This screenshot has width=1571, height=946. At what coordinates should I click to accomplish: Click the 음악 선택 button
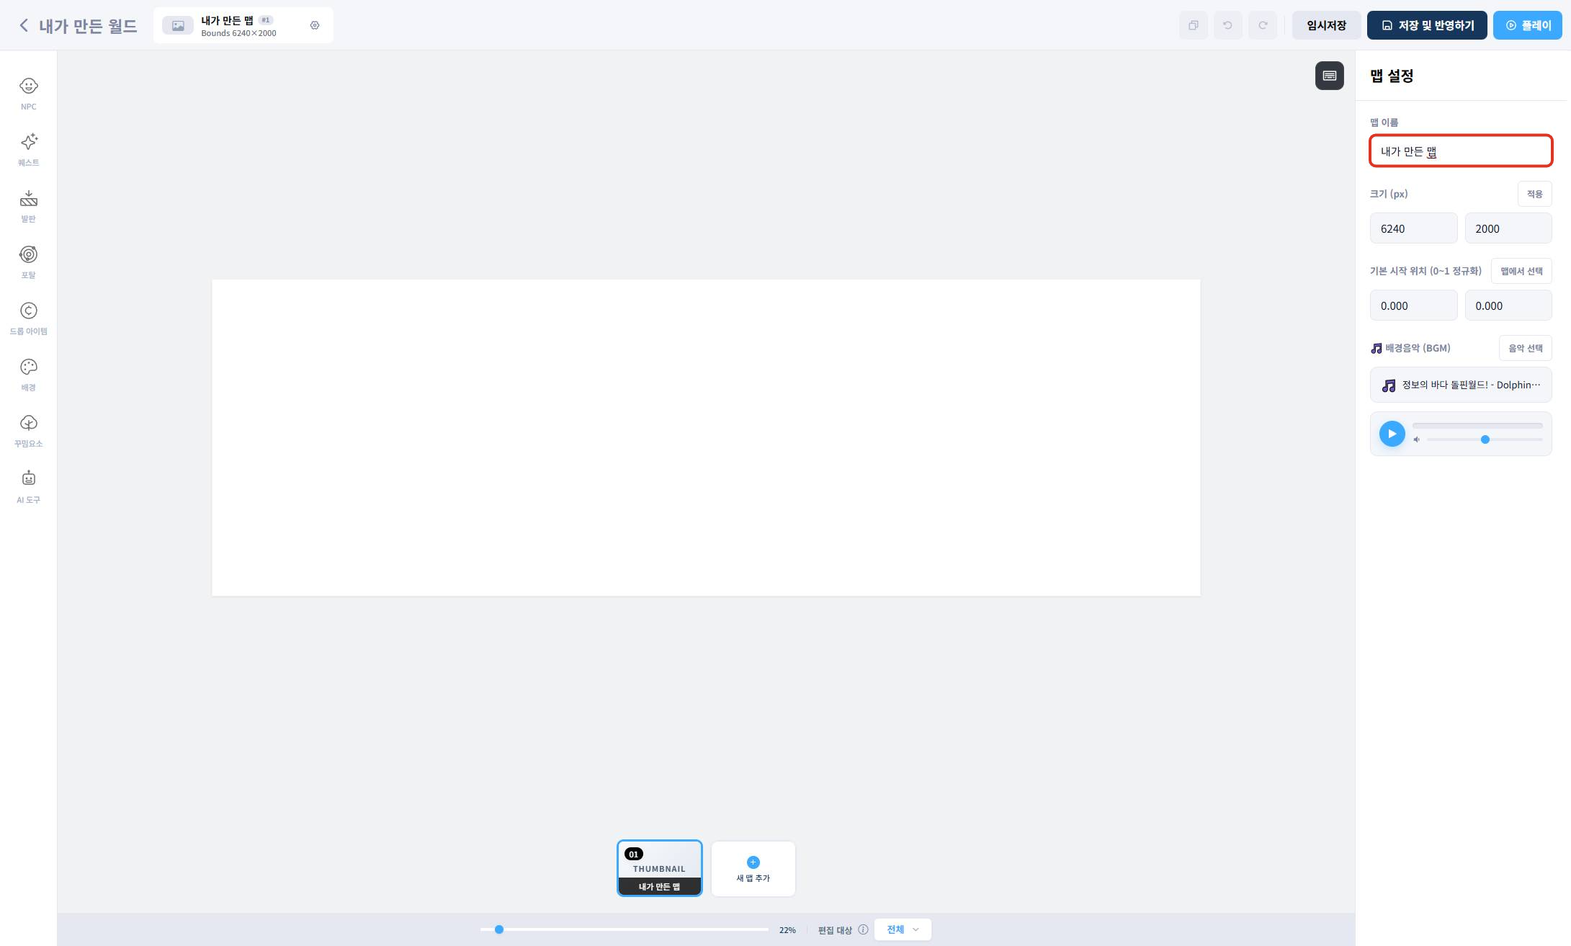pos(1525,348)
